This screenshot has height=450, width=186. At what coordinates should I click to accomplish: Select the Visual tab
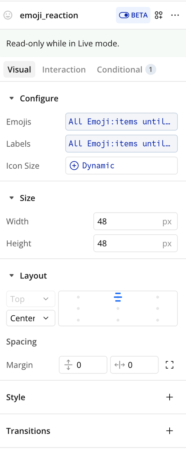(19, 70)
